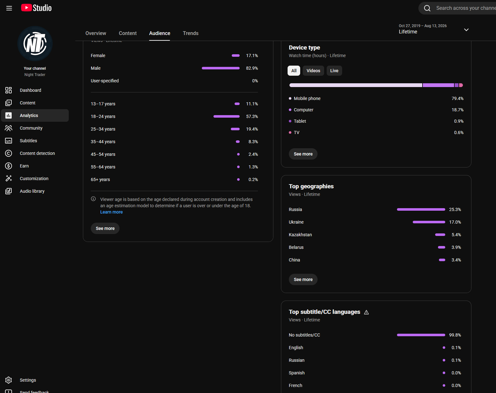Select the Live device type filter
Viewport: 496px width, 393px height.
click(x=334, y=71)
